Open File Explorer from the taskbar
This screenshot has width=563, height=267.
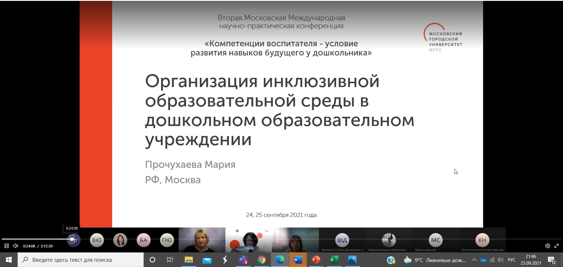[189, 260]
